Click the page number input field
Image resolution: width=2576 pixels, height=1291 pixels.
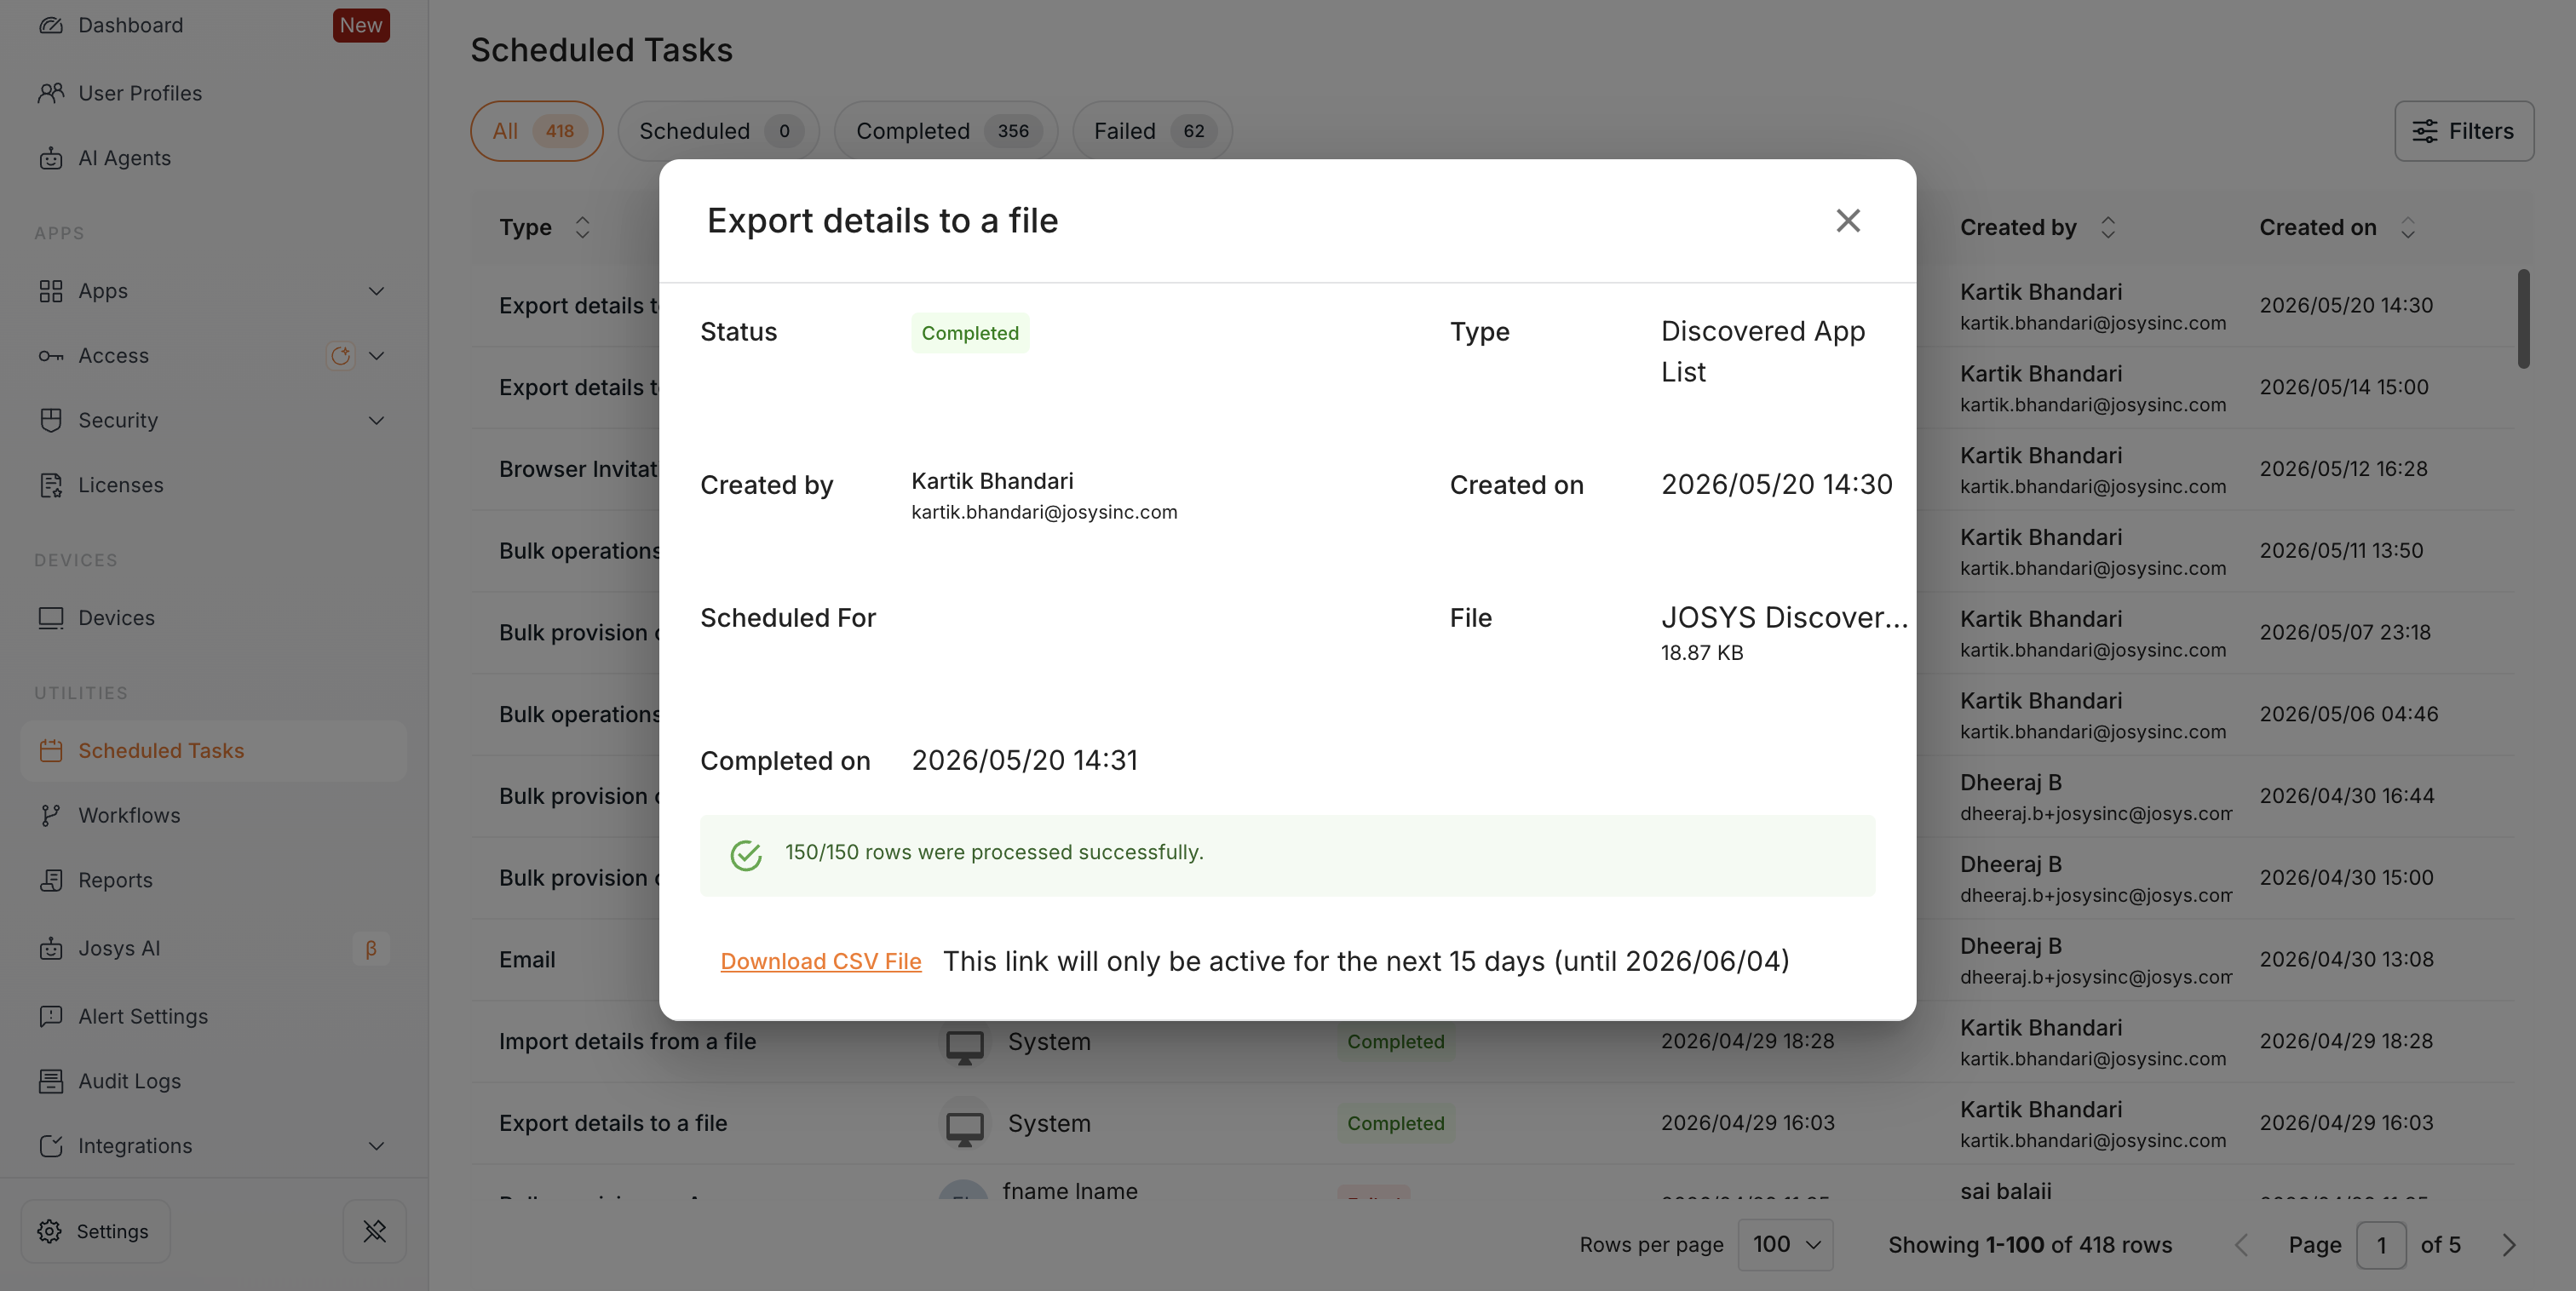pos(2381,1245)
